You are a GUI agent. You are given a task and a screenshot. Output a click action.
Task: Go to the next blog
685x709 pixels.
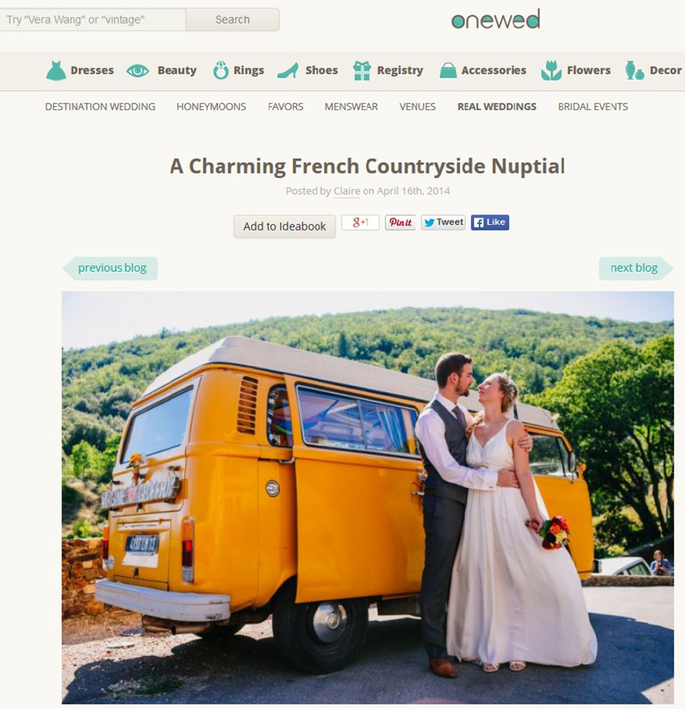636,268
